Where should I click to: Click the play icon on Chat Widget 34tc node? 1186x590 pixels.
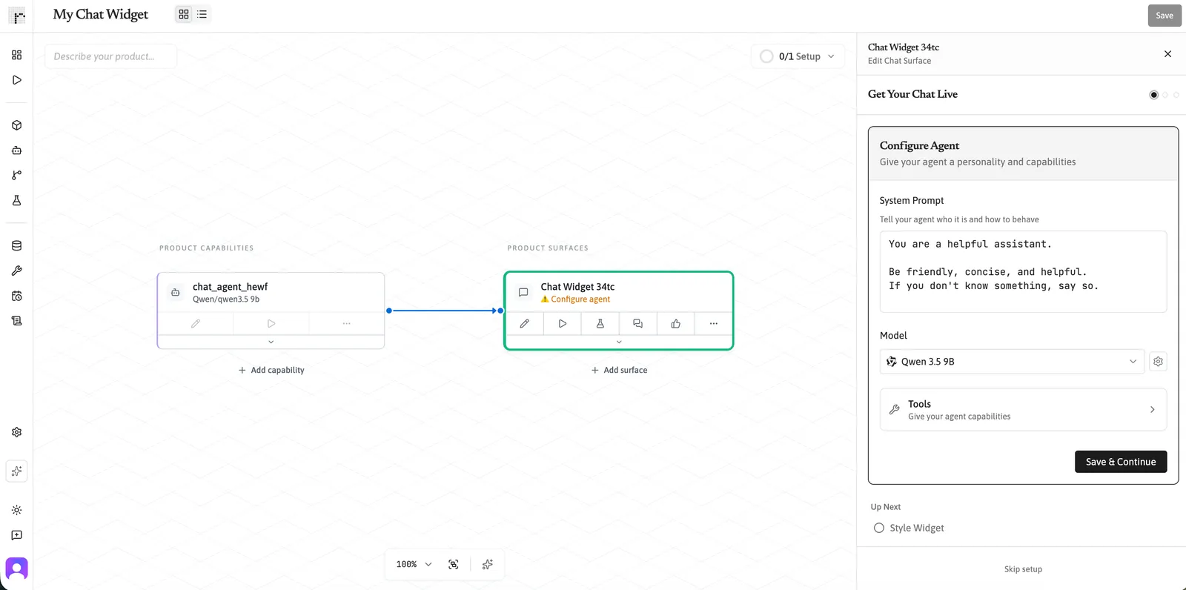coord(563,324)
